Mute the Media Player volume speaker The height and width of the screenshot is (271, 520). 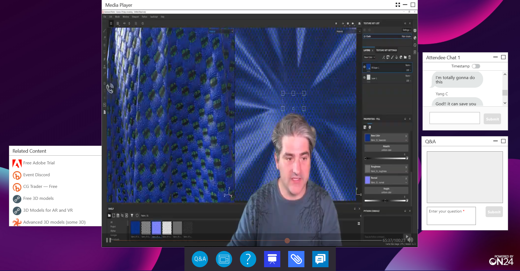(410, 240)
